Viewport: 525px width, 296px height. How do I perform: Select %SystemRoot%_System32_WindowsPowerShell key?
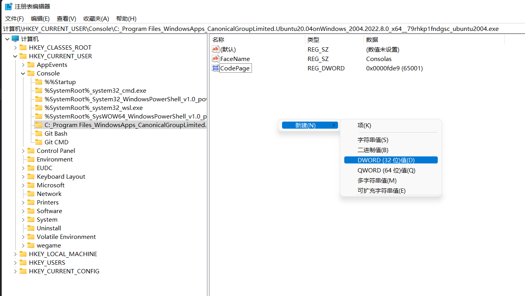point(125,99)
